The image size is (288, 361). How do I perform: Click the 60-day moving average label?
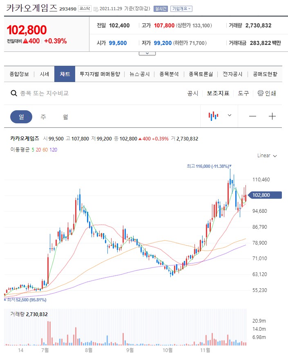click(x=45, y=150)
